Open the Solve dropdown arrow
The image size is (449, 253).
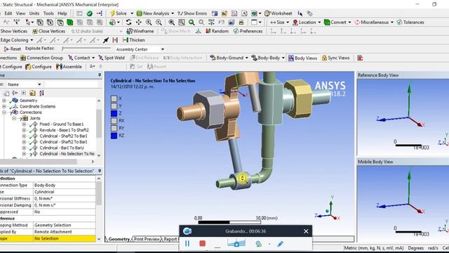point(132,13)
